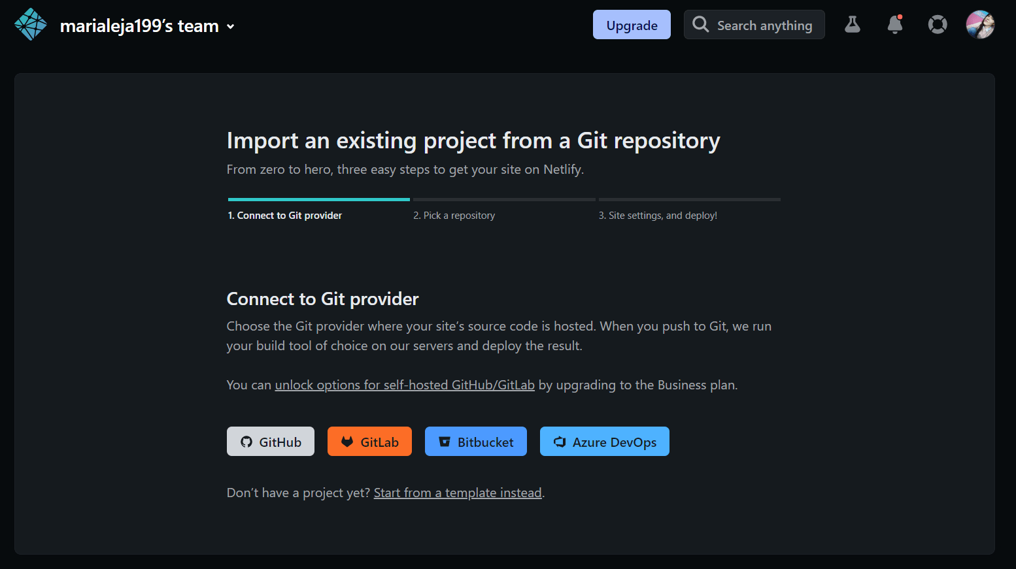Screen dimensions: 1016x569
Task: Connect using the GitHub button
Action: coord(270,441)
